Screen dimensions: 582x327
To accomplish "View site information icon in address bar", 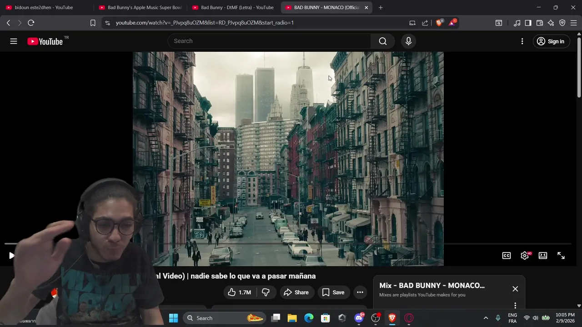I will click(107, 23).
